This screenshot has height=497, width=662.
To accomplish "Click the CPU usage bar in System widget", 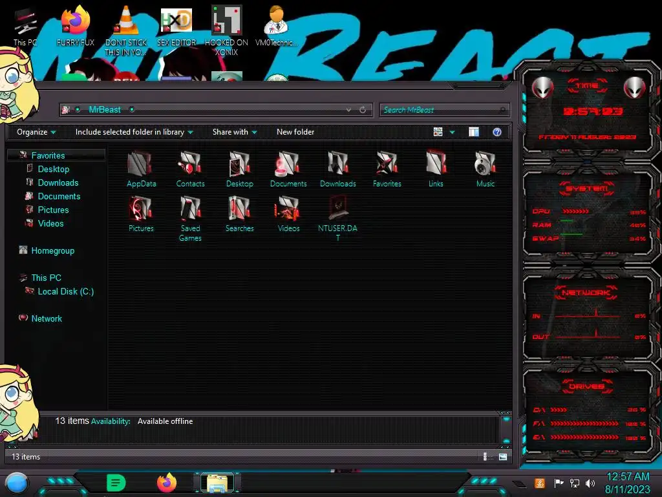I will tap(576, 212).
